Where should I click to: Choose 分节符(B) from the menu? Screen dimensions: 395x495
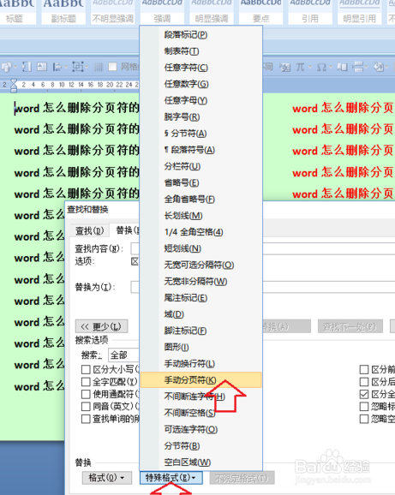(x=201, y=445)
